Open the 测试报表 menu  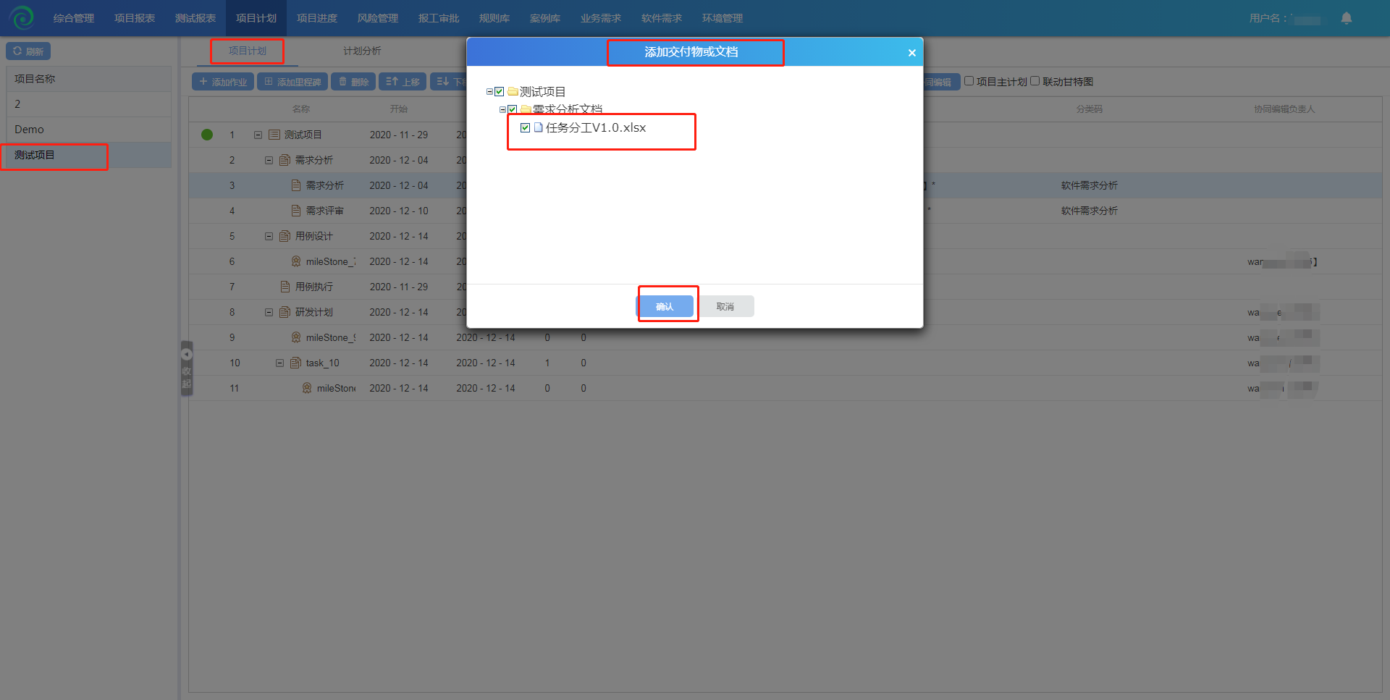[195, 18]
